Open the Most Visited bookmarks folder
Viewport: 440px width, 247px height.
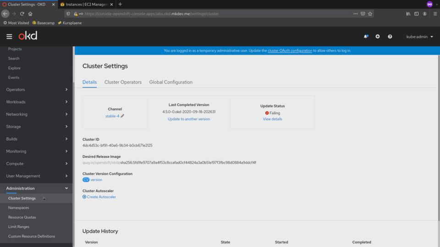coord(16,23)
